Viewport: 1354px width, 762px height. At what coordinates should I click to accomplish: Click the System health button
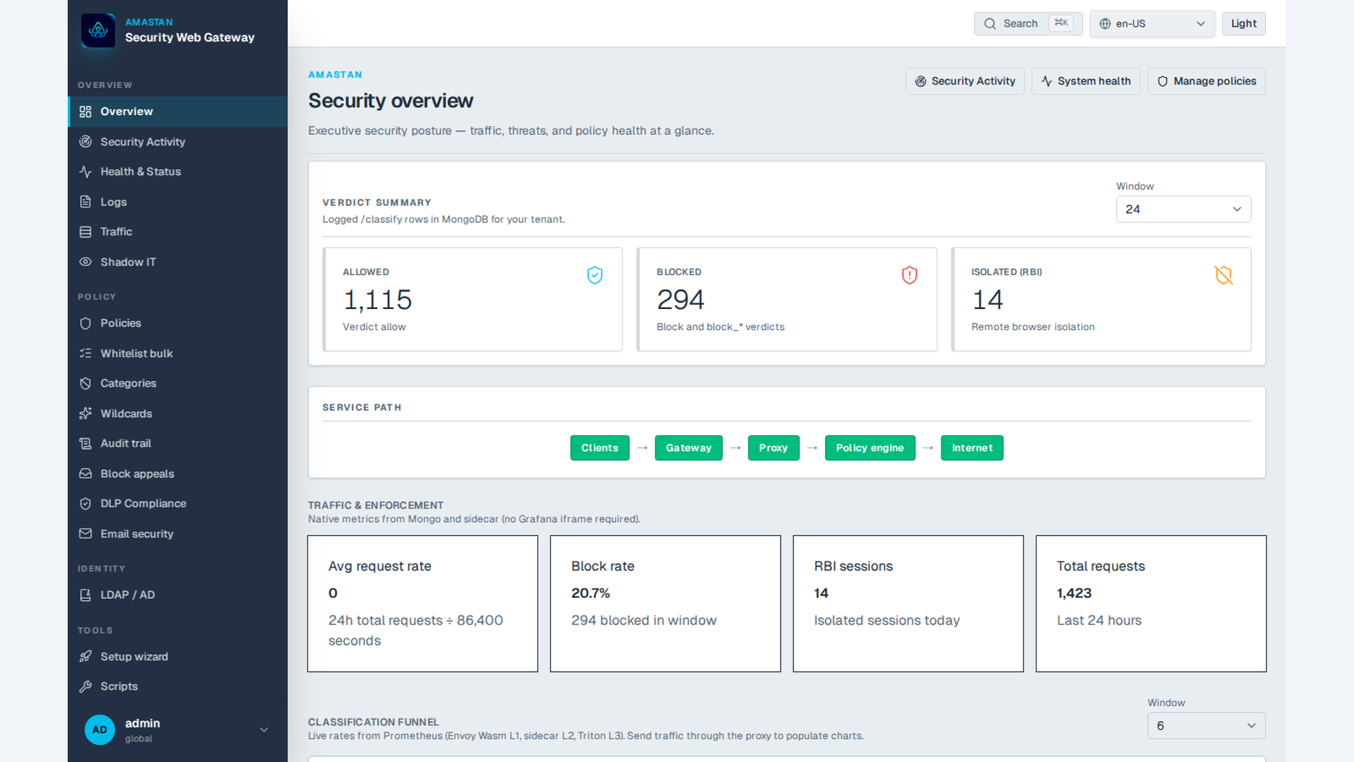[x=1085, y=81]
